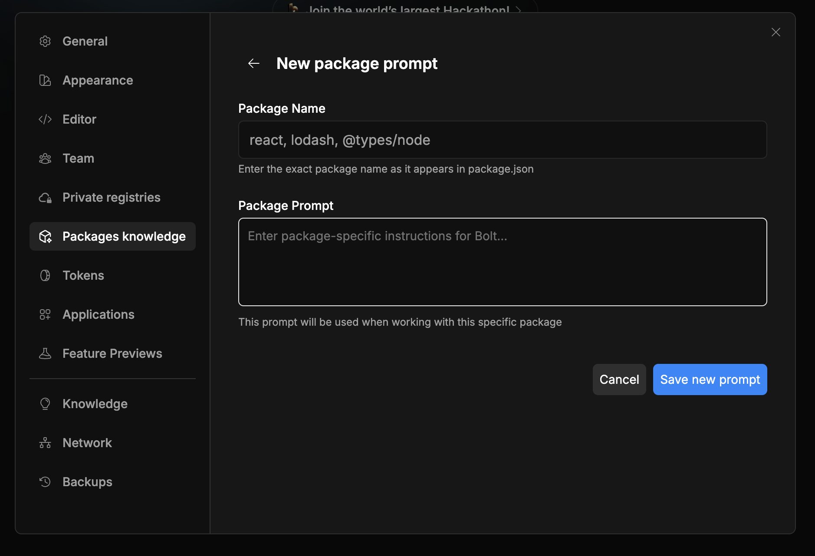This screenshot has width=815, height=556.
Task: Click the Knowledge lightbulb icon
Action: tap(45, 403)
